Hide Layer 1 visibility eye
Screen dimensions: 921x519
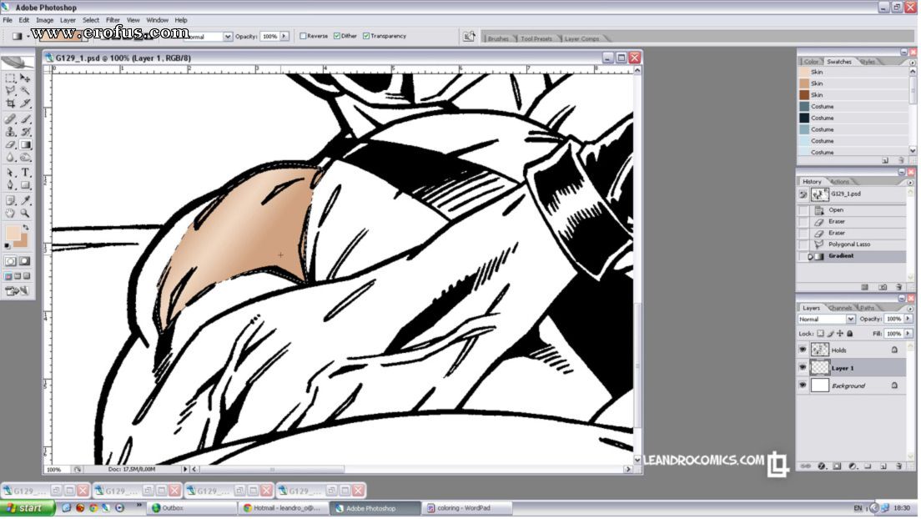pyautogui.click(x=803, y=367)
